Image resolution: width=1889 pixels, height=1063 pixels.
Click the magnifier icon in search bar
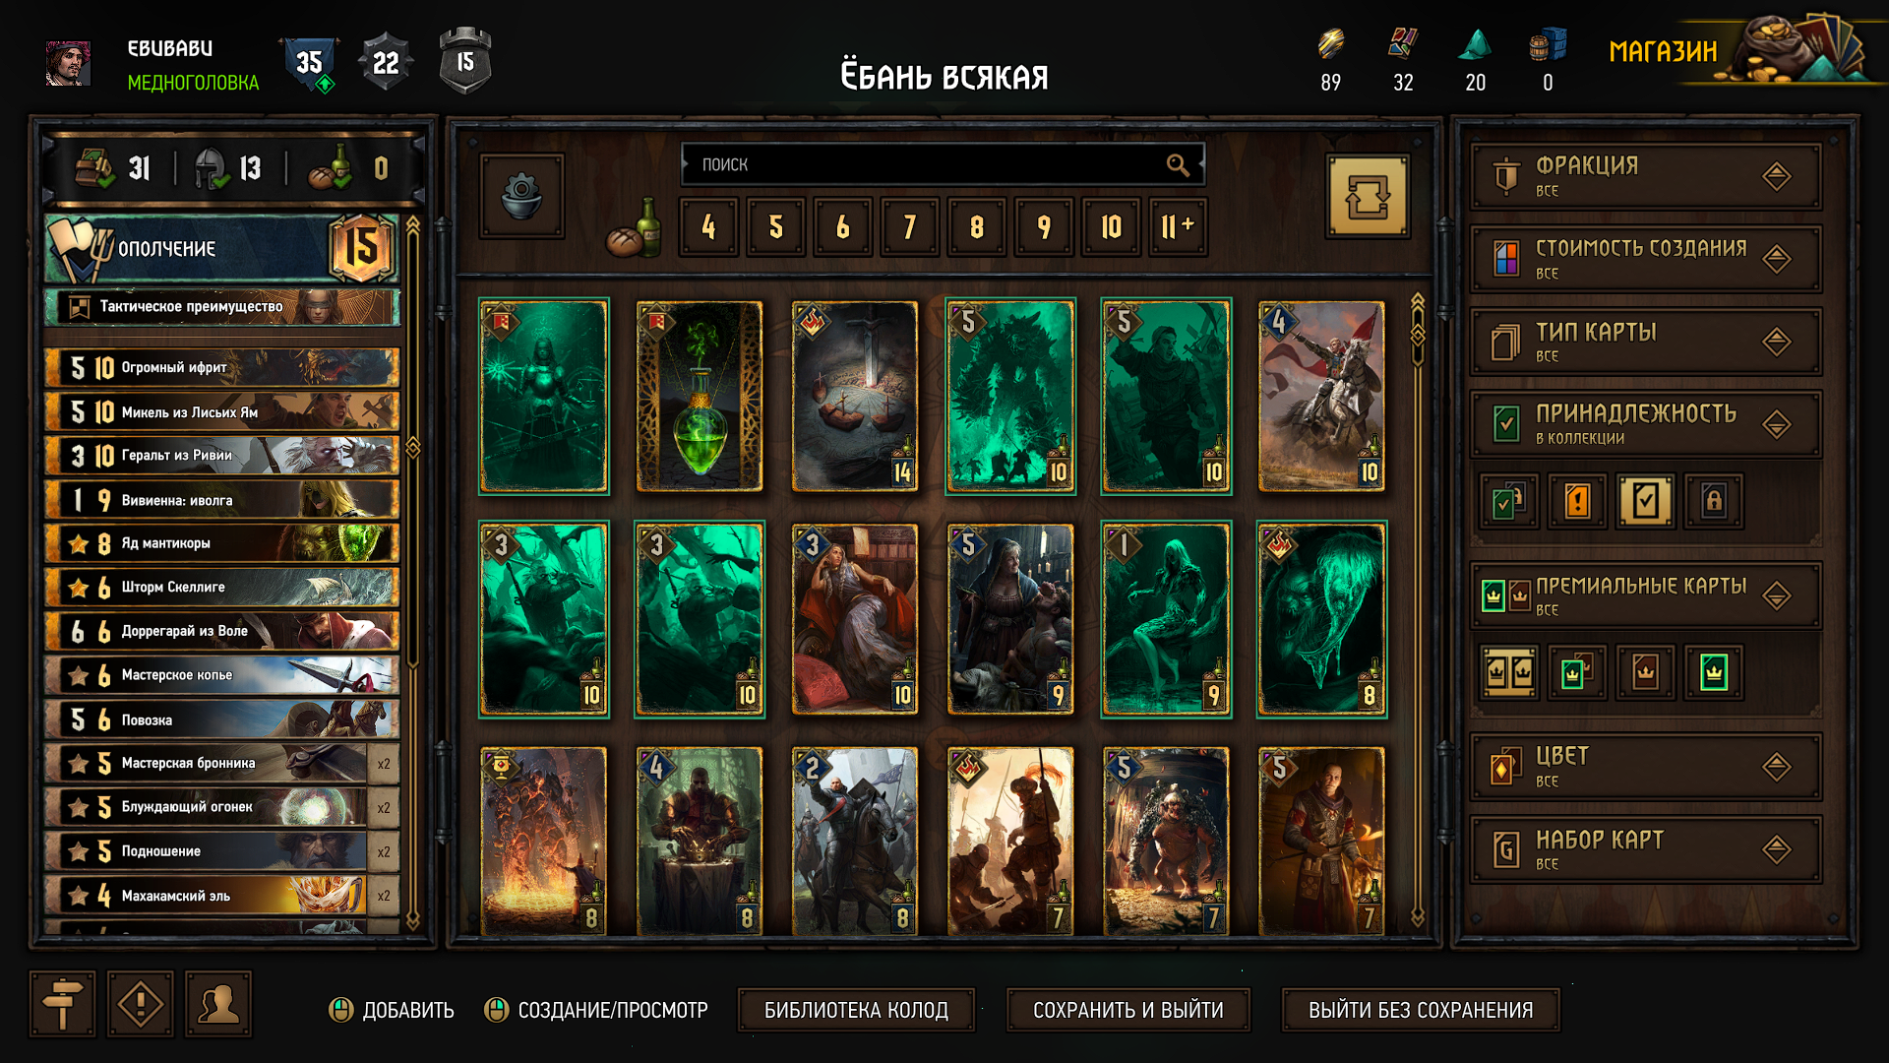tap(1178, 164)
